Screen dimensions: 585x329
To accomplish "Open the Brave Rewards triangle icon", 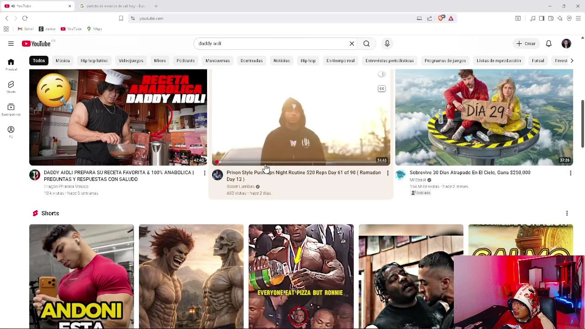I will click(x=451, y=18).
